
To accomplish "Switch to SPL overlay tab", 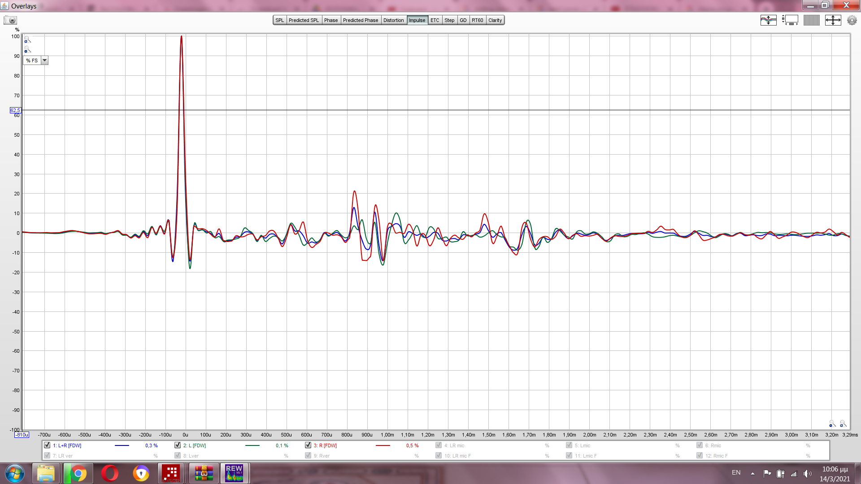I will (x=280, y=20).
